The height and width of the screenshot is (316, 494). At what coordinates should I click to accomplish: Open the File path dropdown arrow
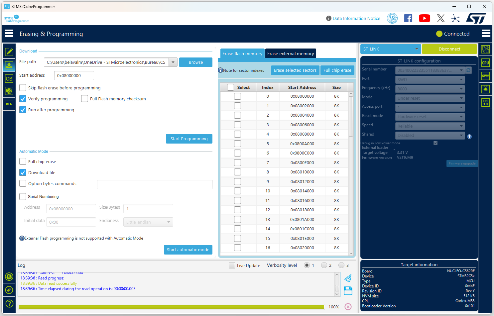pos(173,62)
